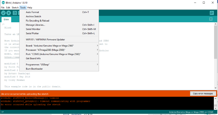Click the Verify checkmark toolbar icon
The image size is (218, 115).
point(3,13)
